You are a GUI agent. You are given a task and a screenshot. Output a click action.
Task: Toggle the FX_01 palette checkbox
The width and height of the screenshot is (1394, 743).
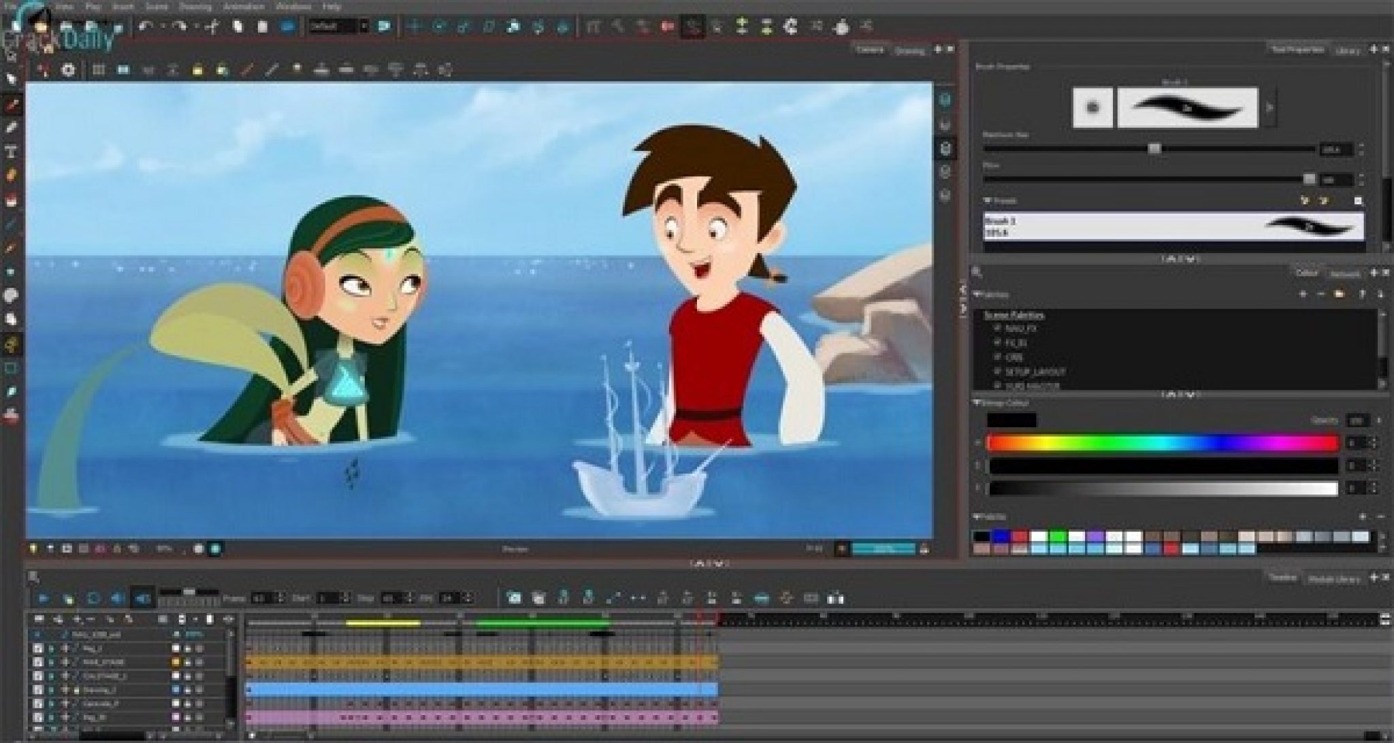pos(998,343)
